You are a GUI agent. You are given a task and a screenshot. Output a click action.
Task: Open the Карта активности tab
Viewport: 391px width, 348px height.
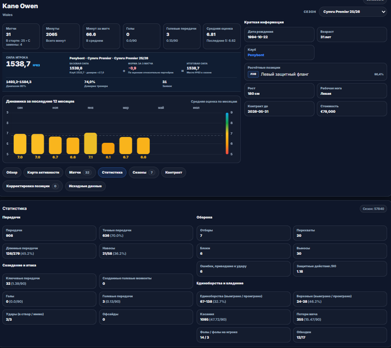tap(43, 172)
